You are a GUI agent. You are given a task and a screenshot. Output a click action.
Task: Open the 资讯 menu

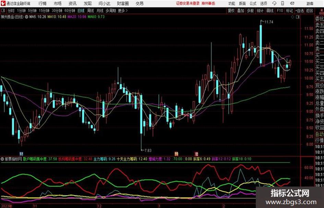pyautogui.click(x=72, y=3)
